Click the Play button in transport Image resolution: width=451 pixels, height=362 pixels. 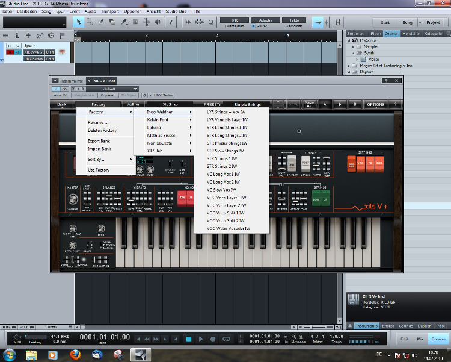[x=201, y=339]
